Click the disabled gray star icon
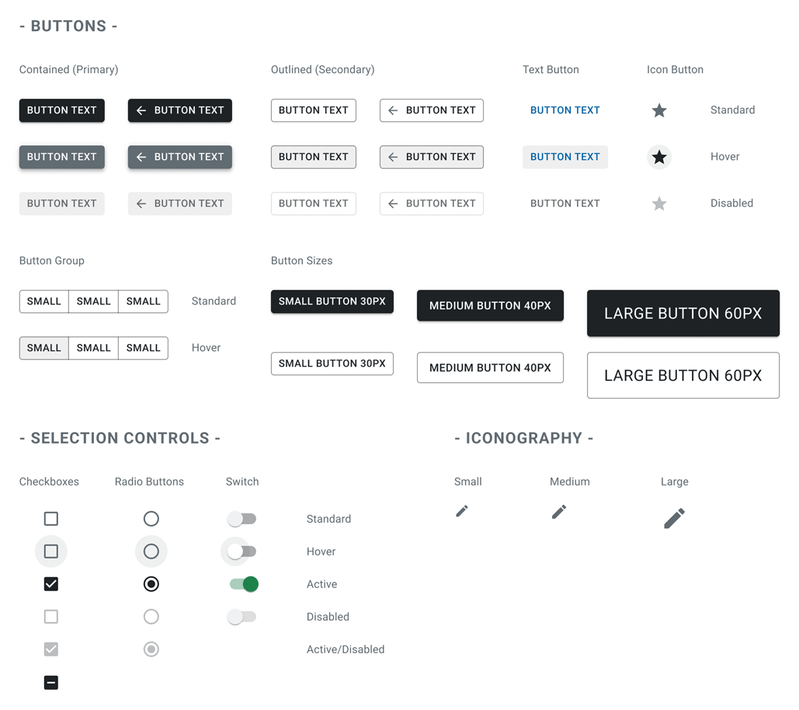 [658, 204]
